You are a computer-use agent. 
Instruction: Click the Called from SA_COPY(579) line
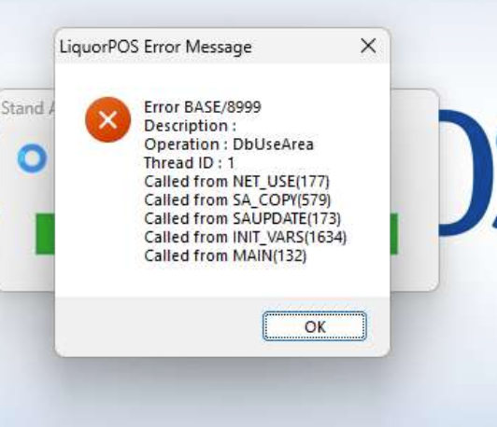237,200
